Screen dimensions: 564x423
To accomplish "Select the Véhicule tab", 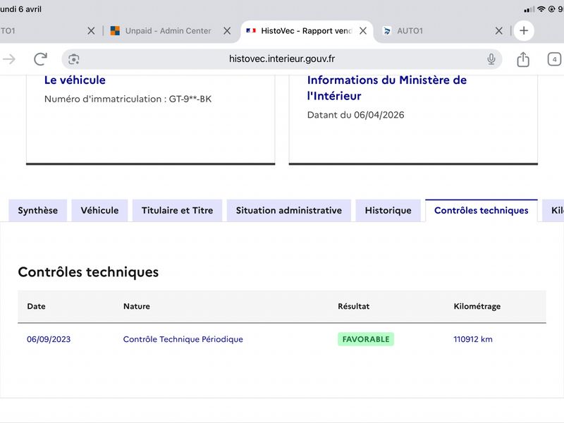I will pyautogui.click(x=99, y=210).
